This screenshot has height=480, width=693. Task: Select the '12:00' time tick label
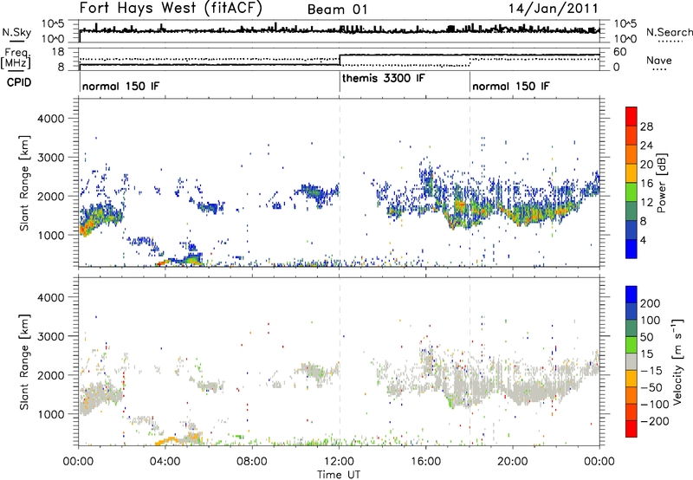coord(339,462)
